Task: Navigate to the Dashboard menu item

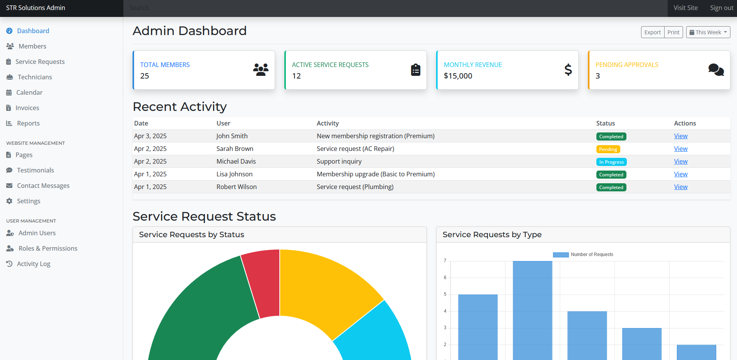Action: 33,31
